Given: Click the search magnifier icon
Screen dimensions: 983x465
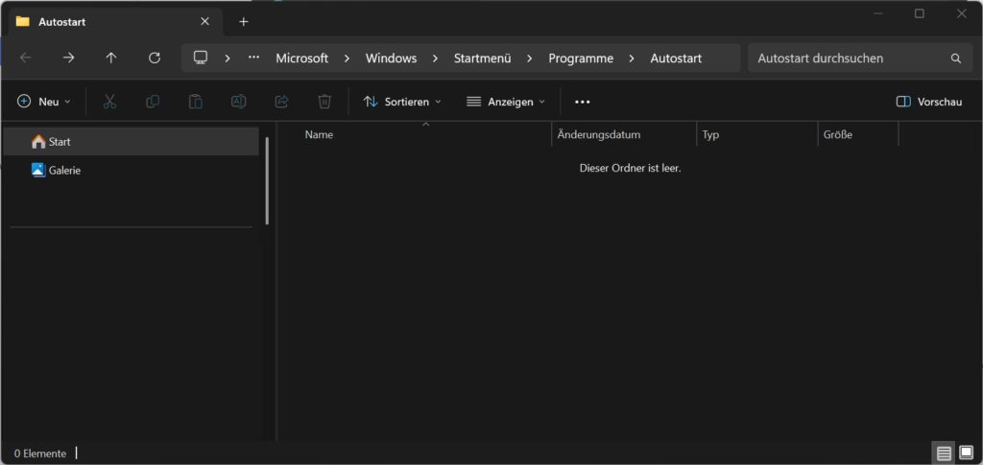Looking at the screenshot, I should pyautogui.click(x=955, y=58).
